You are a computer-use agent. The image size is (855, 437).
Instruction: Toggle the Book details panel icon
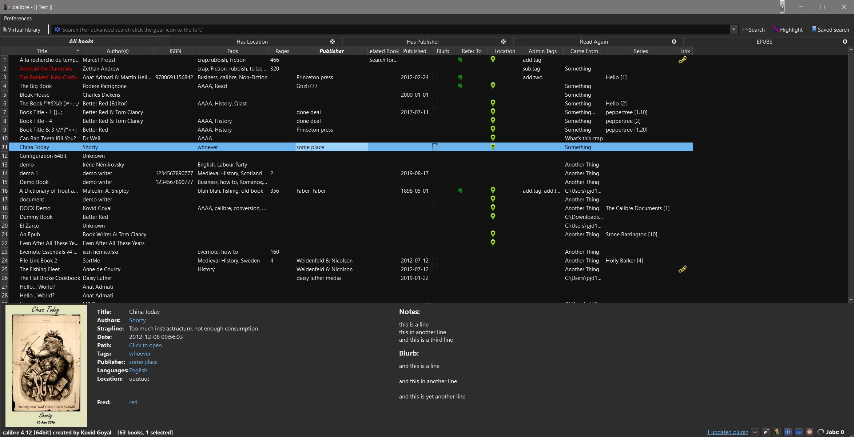point(777,432)
